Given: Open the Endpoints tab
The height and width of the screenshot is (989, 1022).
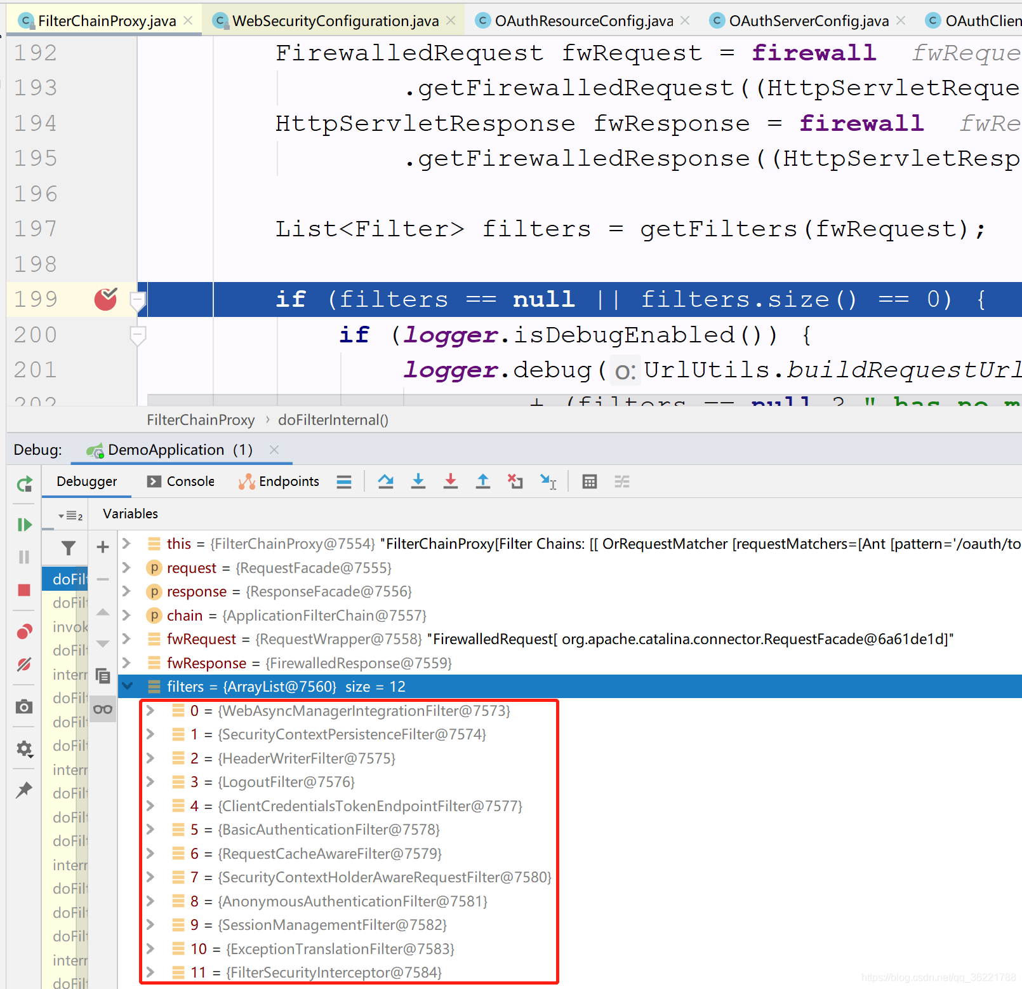Looking at the screenshot, I should pyautogui.click(x=279, y=481).
